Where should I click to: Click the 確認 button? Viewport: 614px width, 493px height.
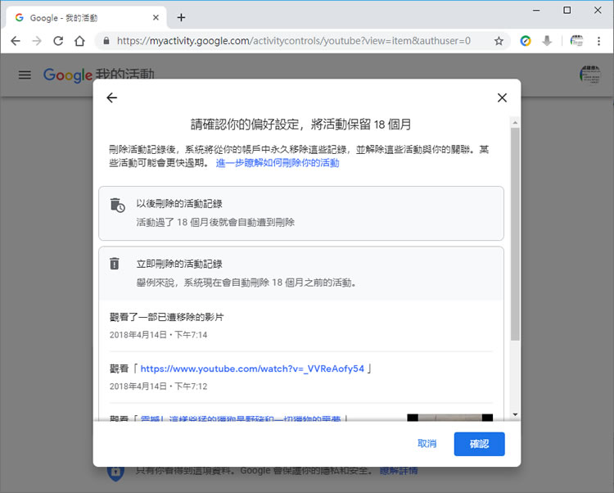479,444
